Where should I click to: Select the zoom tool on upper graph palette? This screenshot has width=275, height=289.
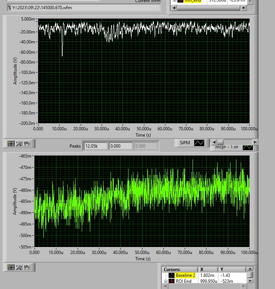19,143
